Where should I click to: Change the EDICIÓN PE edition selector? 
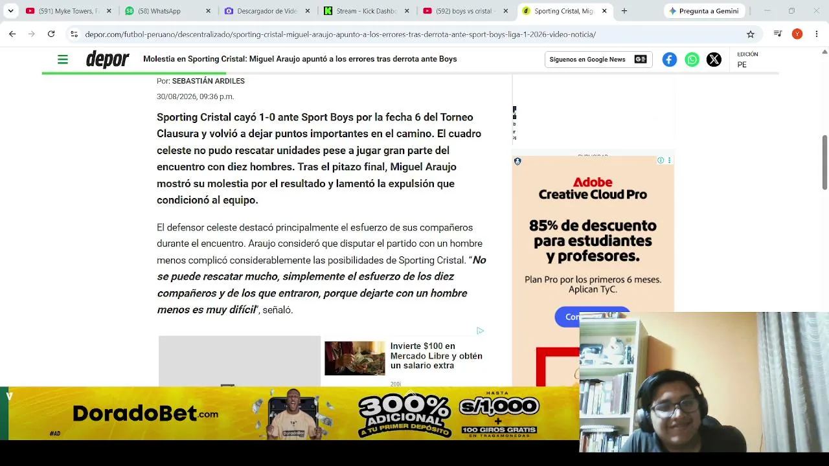click(x=747, y=60)
